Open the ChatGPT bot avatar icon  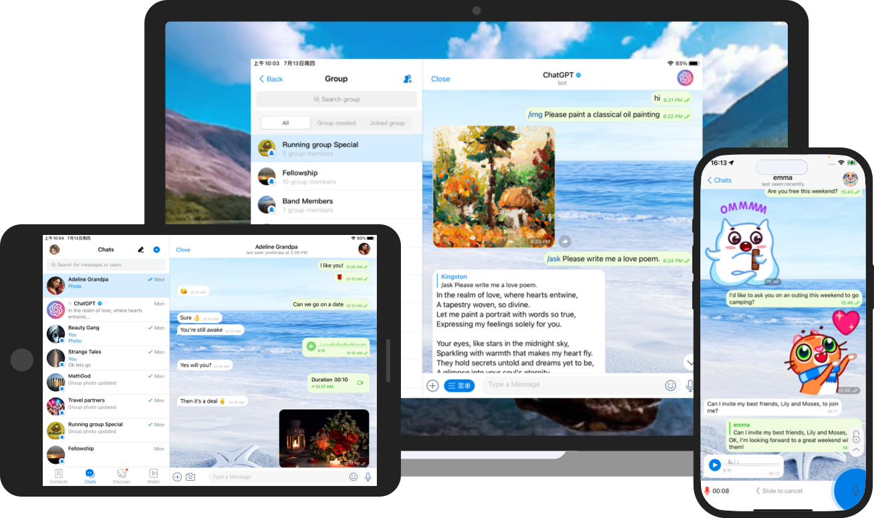click(x=685, y=78)
